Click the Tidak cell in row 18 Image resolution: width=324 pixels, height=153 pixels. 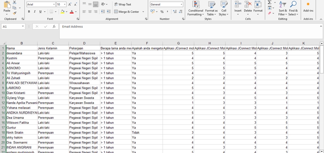click(x=147, y=132)
